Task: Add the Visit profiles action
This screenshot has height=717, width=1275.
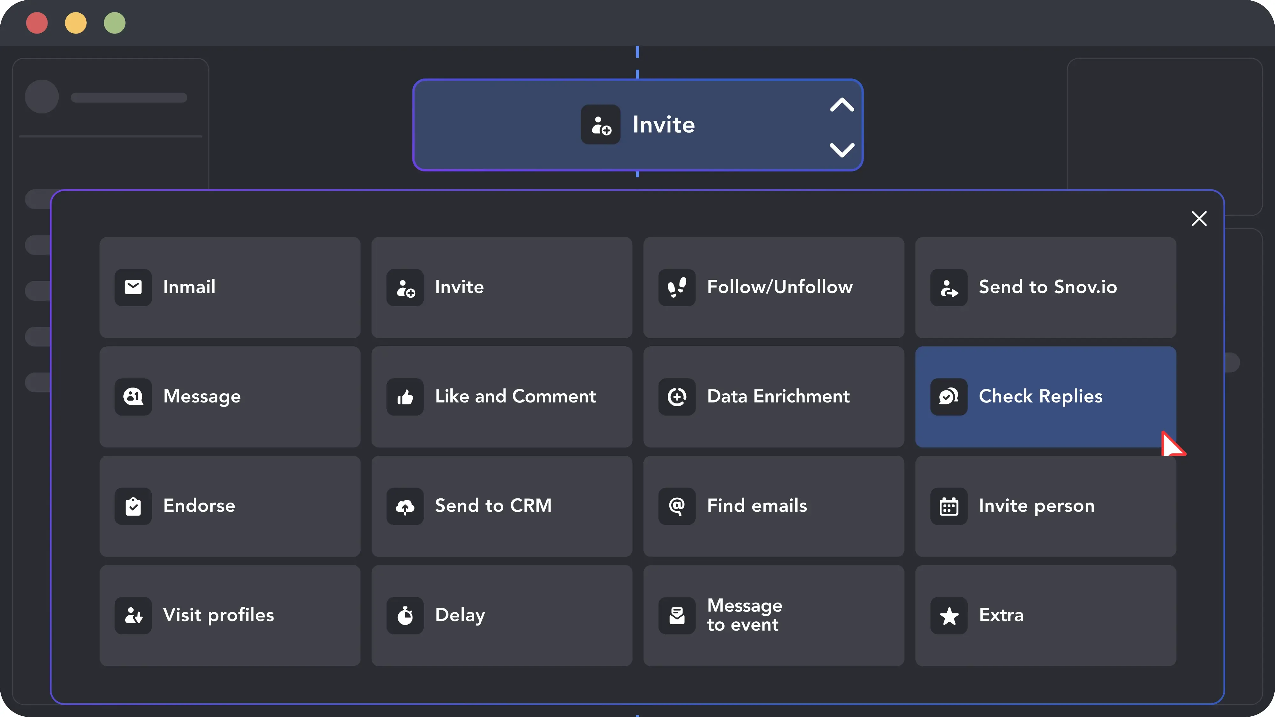Action: point(229,615)
